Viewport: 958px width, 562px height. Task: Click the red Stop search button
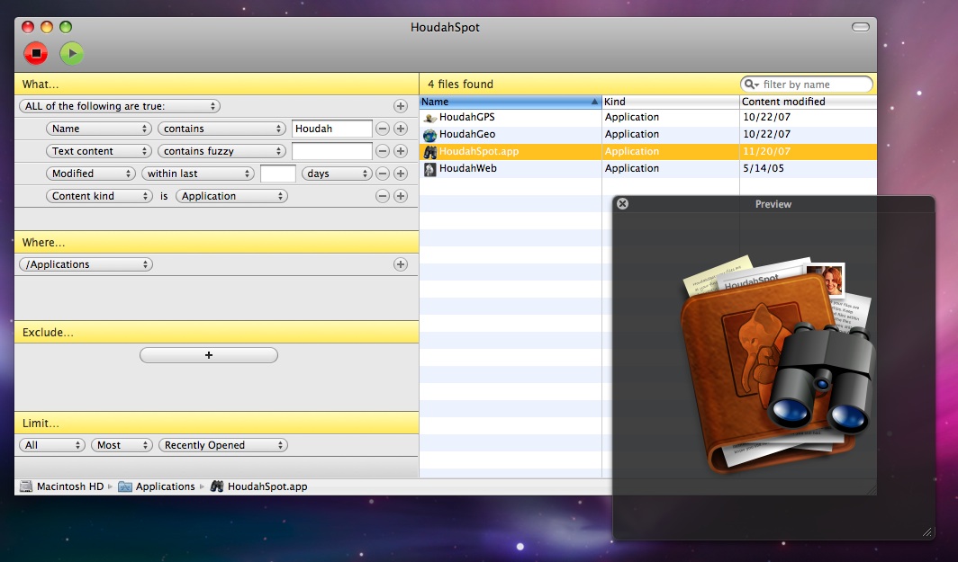(x=36, y=53)
